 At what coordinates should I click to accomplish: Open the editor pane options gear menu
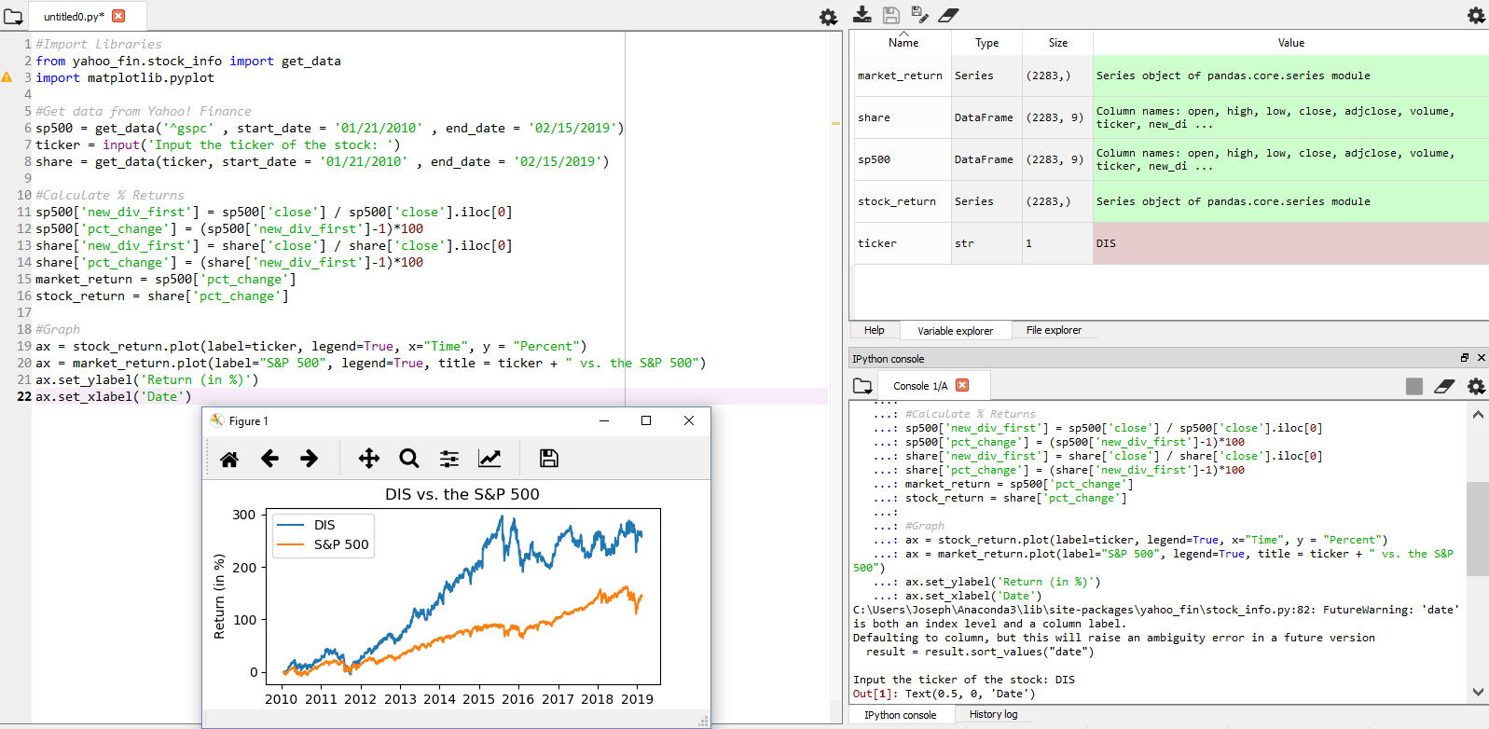click(x=828, y=17)
